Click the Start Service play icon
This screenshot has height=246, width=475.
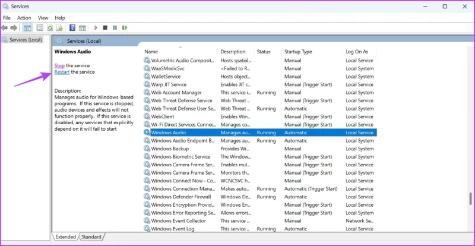(96, 28)
